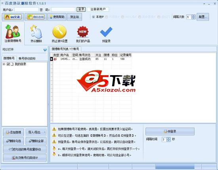Sort by the 类型 column header
The height and width of the screenshot is (170, 218).
point(56,55)
